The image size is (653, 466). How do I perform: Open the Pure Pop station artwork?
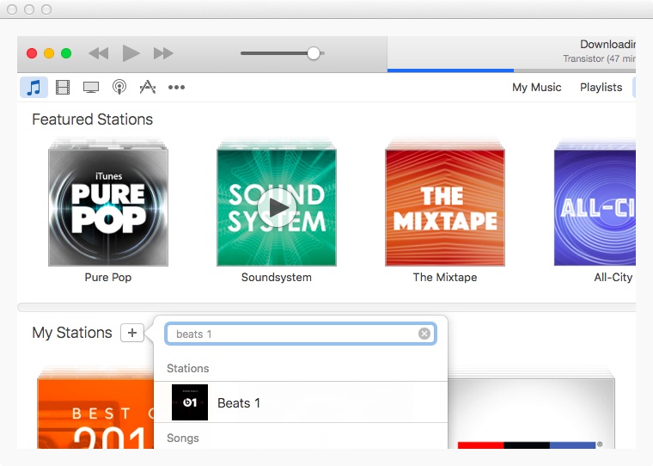108,207
